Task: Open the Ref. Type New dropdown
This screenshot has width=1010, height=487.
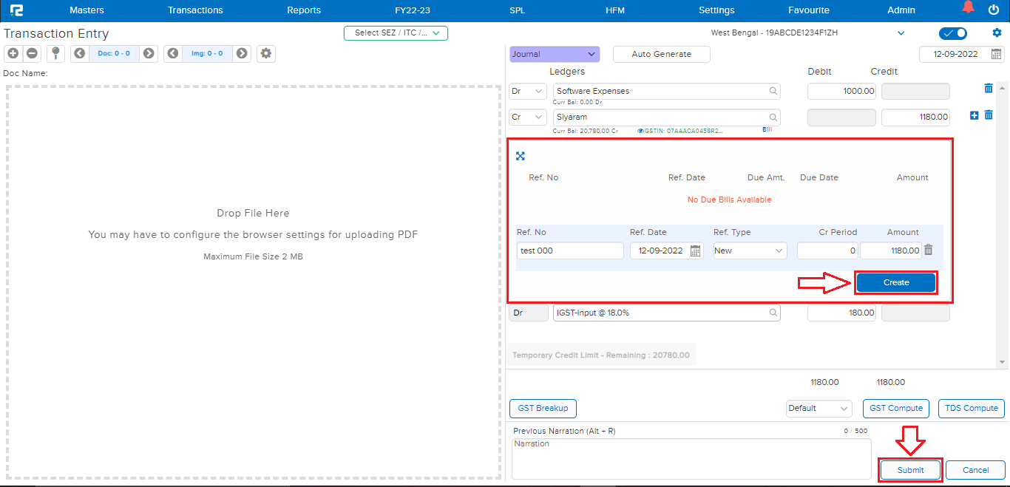Action: [749, 251]
